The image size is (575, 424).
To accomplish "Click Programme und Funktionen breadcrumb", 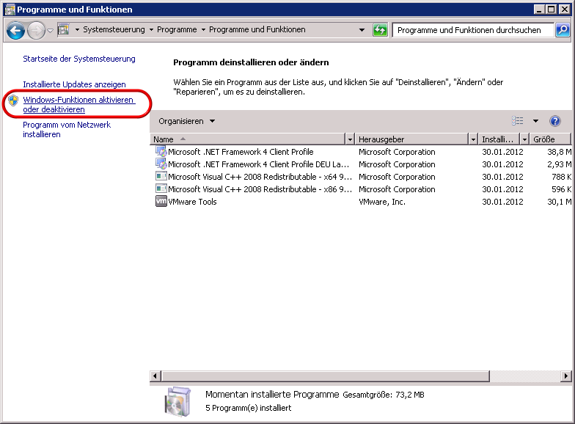I will pyautogui.click(x=257, y=29).
